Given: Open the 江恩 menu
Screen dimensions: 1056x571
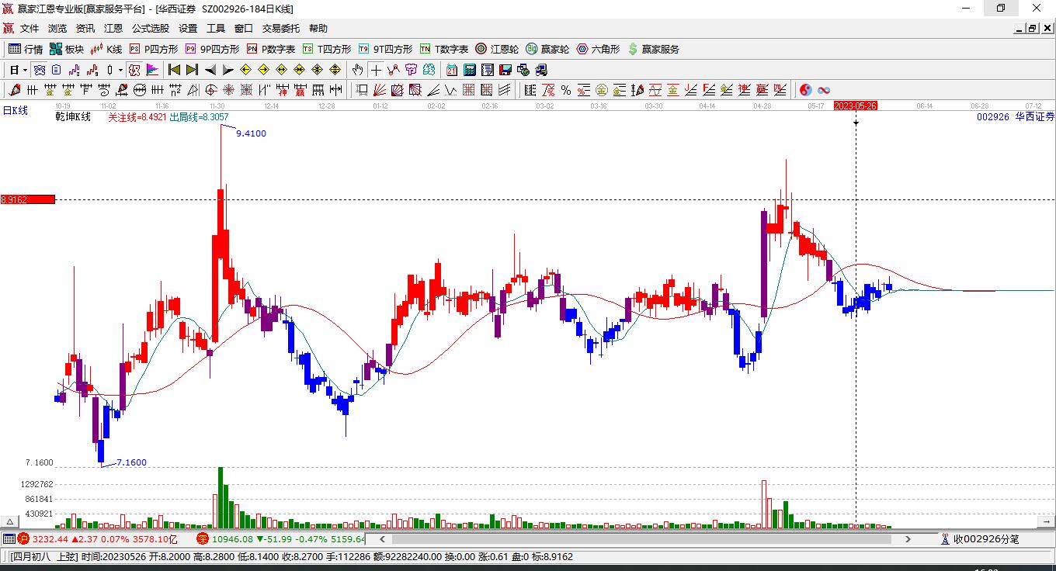Looking at the screenshot, I should click(113, 29).
